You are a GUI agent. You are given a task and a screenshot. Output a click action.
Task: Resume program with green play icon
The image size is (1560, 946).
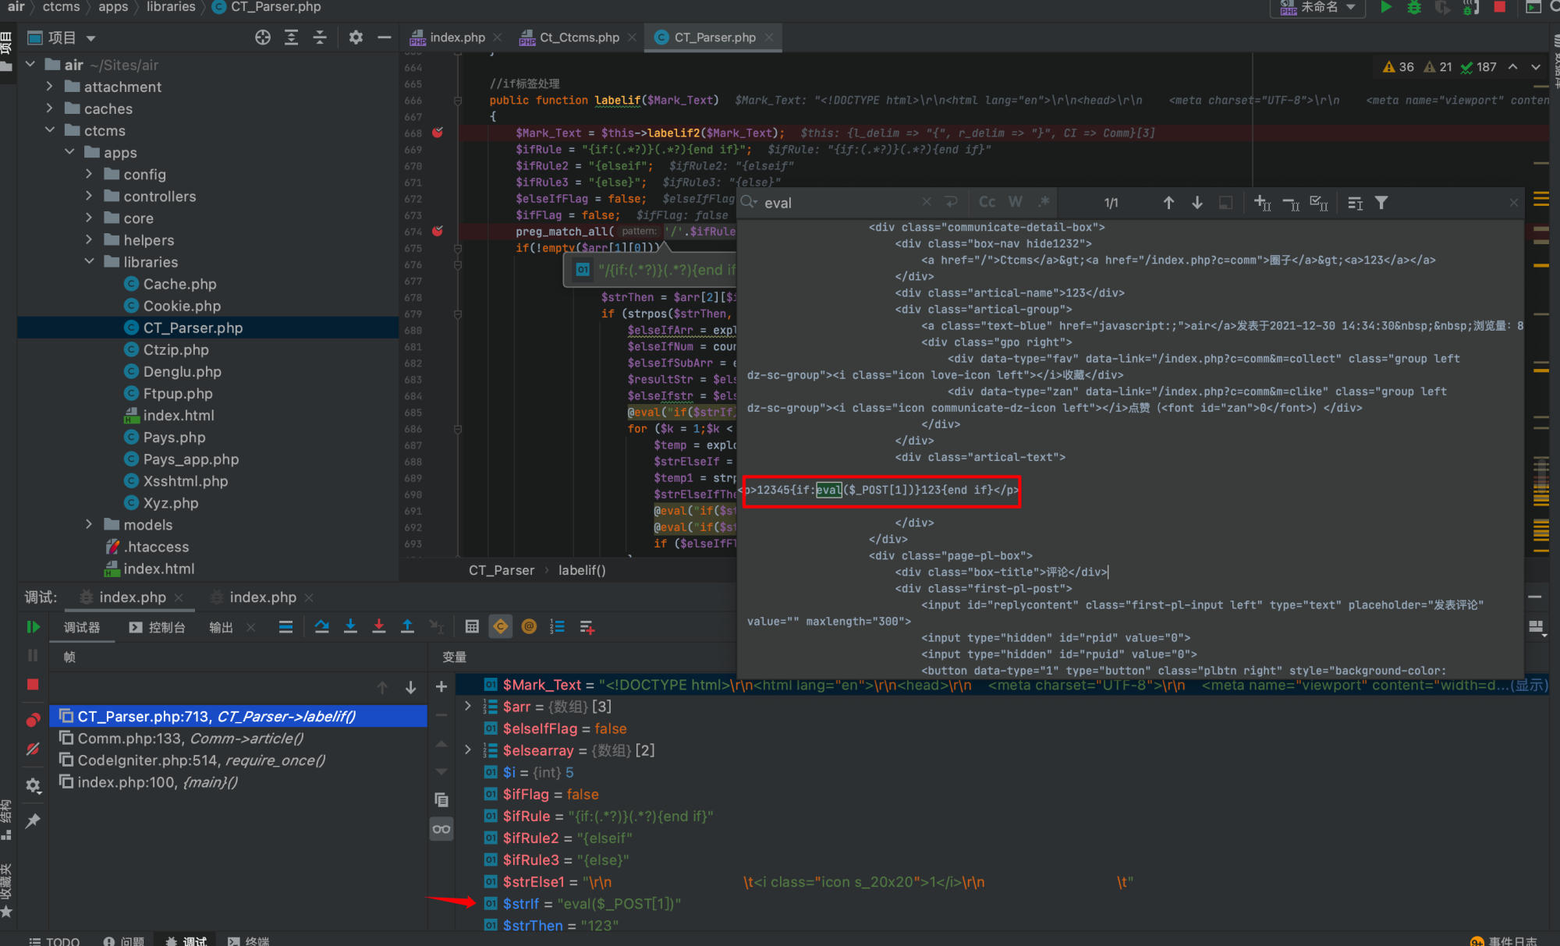33,627
